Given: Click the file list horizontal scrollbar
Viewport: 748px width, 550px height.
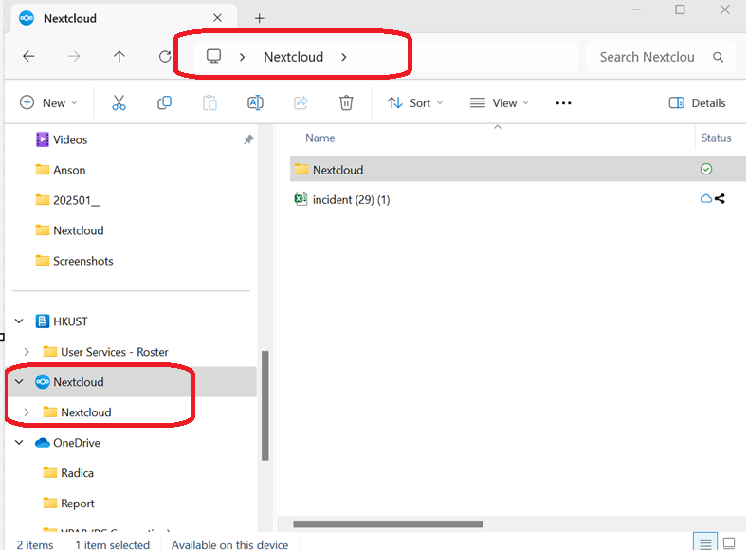Looking at the screenshot, I should point(388,523).
